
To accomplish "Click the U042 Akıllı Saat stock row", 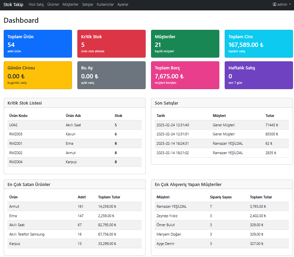I will pyautogui.click(x=74, y=125).
